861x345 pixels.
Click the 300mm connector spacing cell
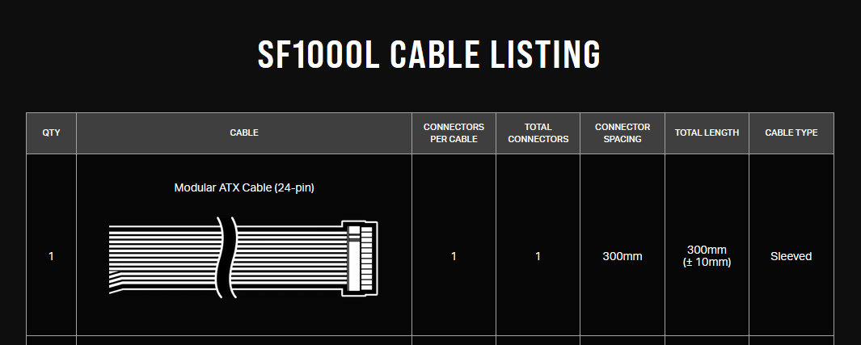[623, 256]
